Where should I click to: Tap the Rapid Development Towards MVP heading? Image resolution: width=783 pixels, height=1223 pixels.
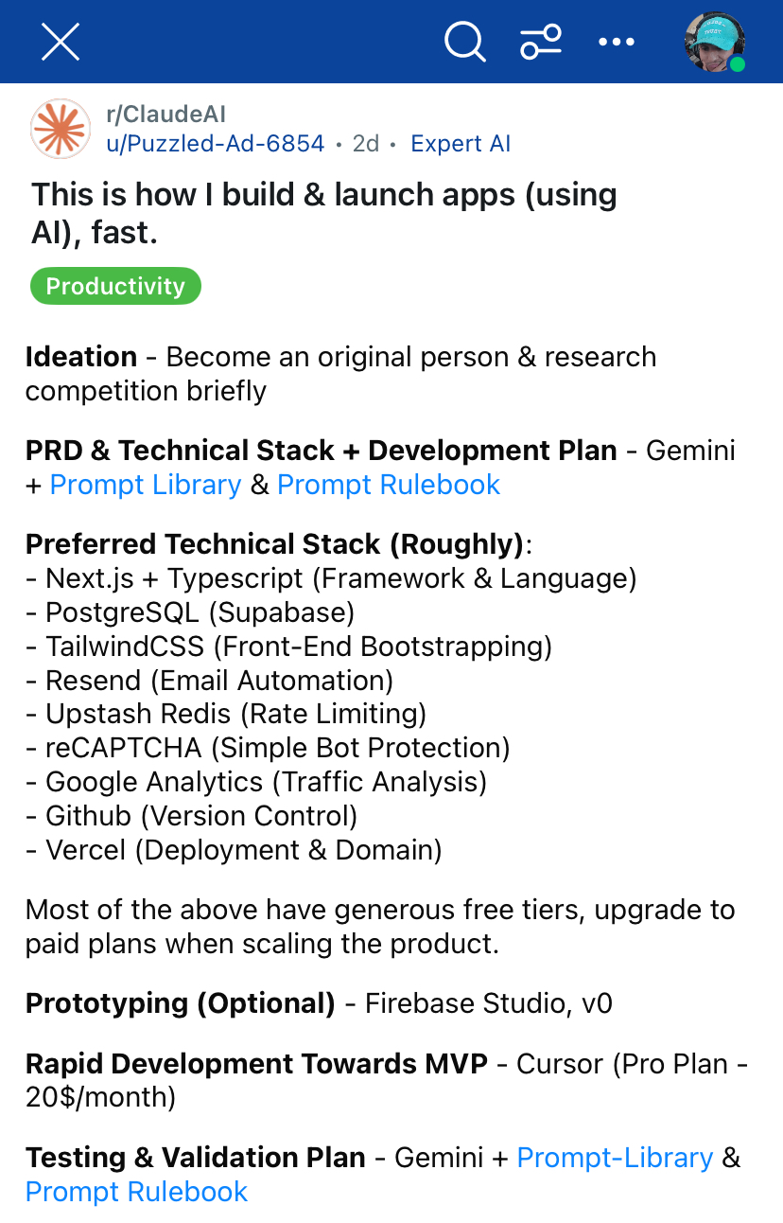tap(256, 1064)
